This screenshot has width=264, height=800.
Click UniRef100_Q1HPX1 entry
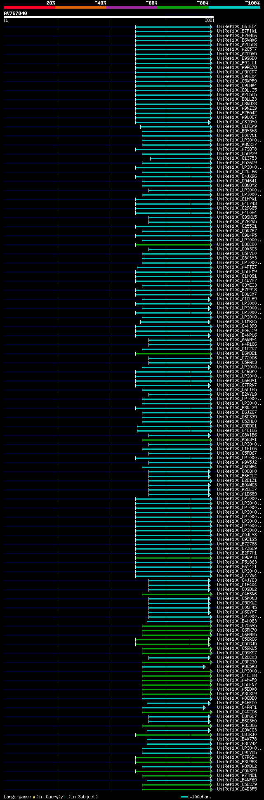(237, 199)
